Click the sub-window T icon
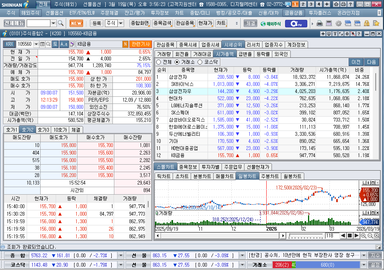This screenshot has height=270, width=384. click(335, 34)
